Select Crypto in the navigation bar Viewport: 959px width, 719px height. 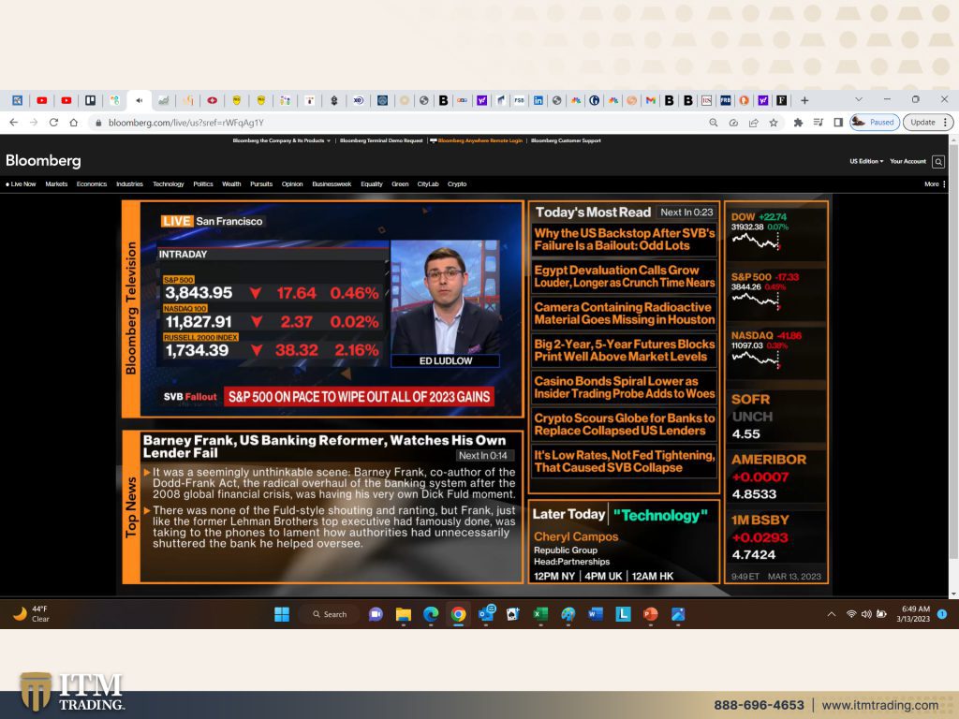coord(457,184)
